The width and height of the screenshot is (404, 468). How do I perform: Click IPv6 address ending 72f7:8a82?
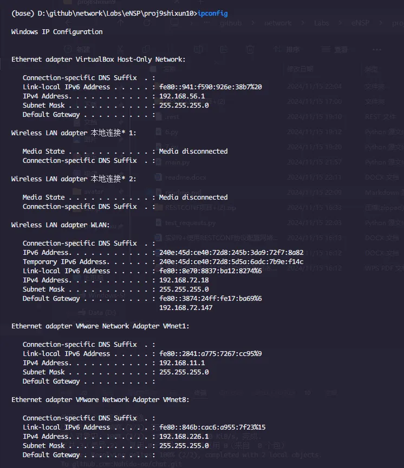coord(231,253)
